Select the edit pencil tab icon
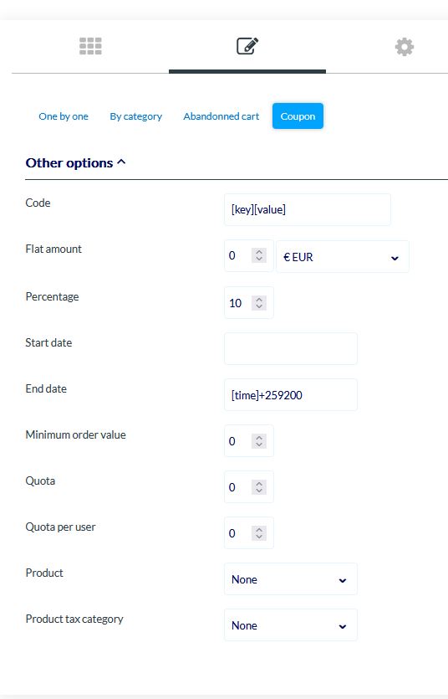The width and height of the screenshot is (448, 699). [247, 46]
